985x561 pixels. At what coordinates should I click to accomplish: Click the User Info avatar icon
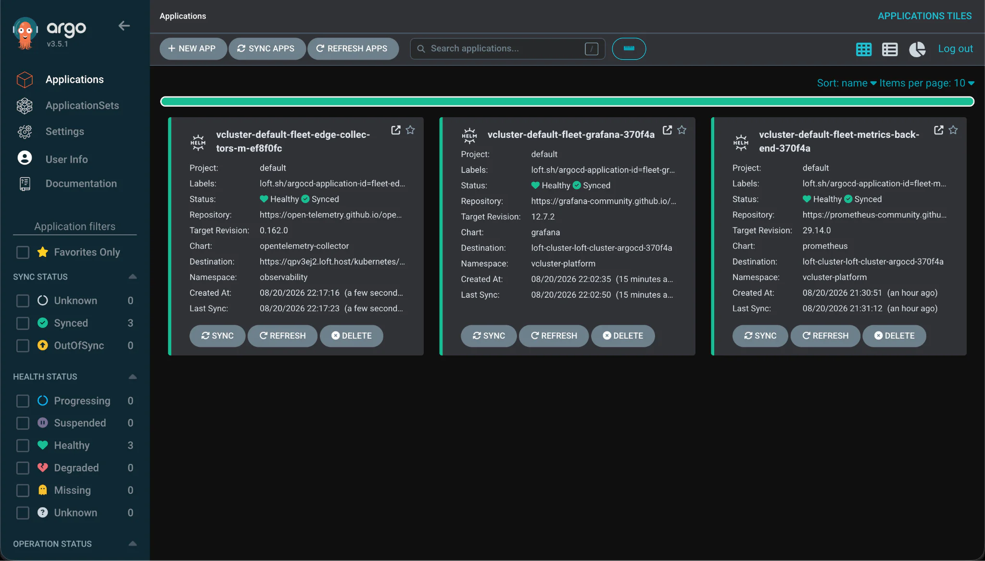pos(25,158)
